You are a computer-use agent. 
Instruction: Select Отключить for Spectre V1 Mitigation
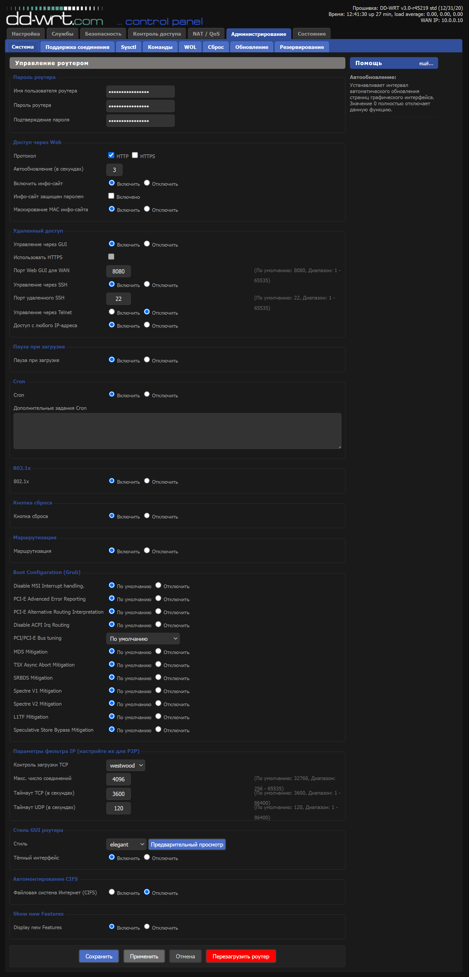coord(158,690)
